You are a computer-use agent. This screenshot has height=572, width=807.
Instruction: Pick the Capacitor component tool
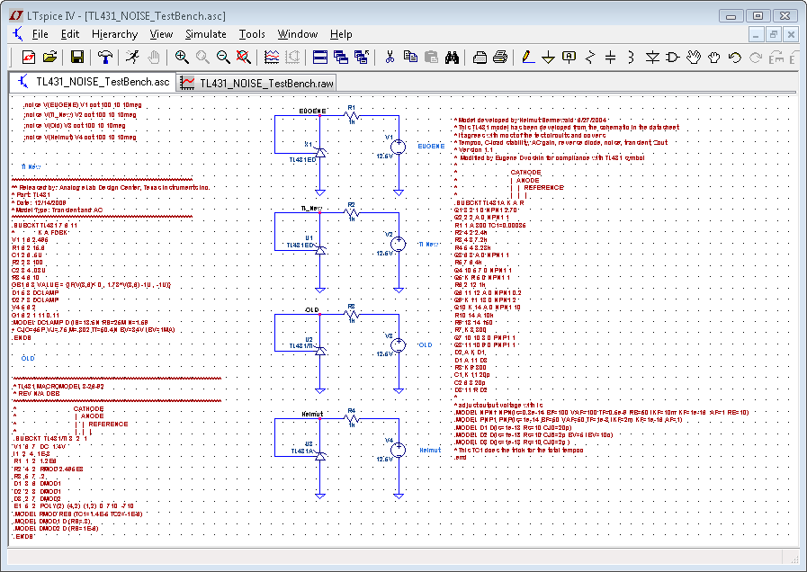click(x=610, y=57)
